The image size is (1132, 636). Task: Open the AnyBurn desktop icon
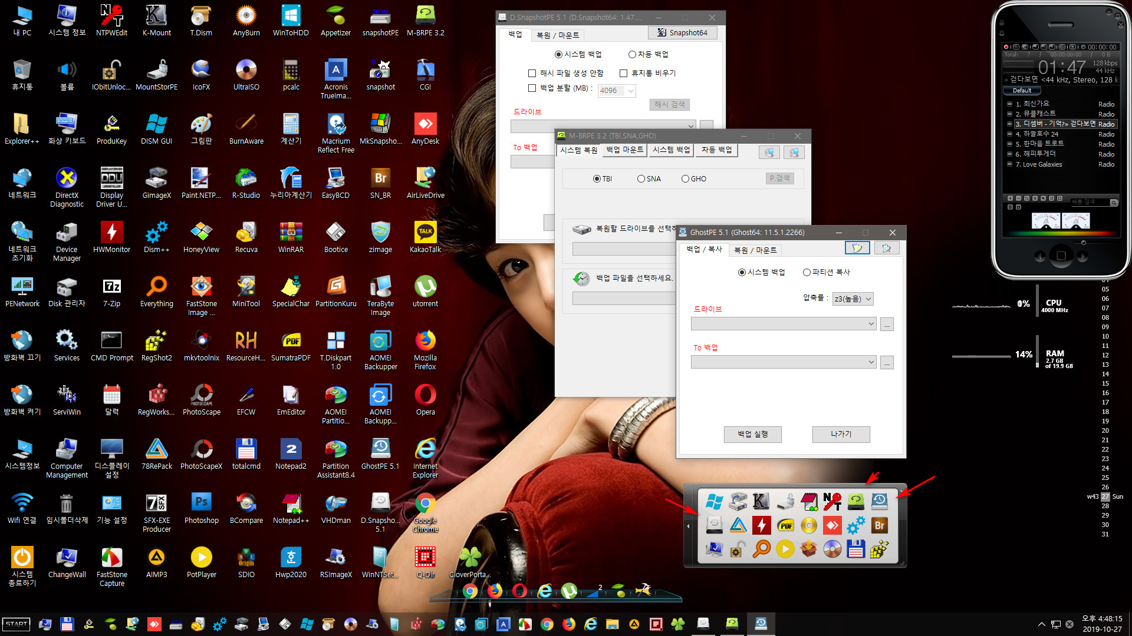coord(246,21)
